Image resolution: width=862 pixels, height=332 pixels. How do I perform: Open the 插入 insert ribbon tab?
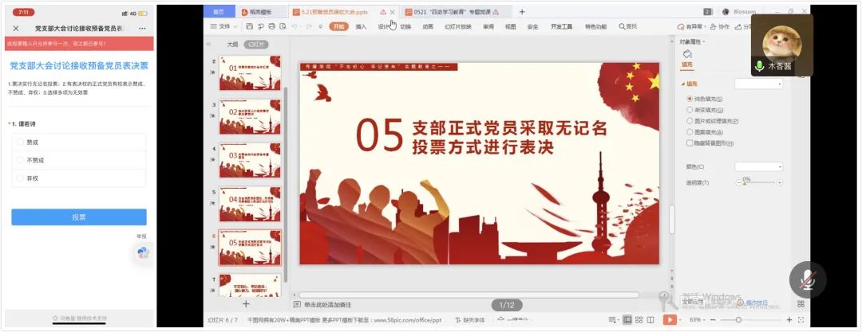(x=361, y=26)
